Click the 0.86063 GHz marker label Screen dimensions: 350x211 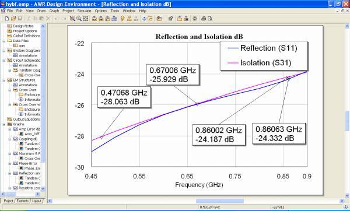279,133
